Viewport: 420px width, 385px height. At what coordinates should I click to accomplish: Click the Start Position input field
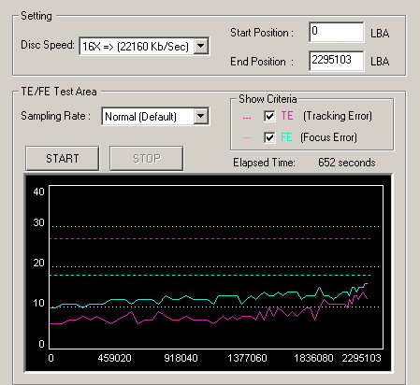click(337, 32)
